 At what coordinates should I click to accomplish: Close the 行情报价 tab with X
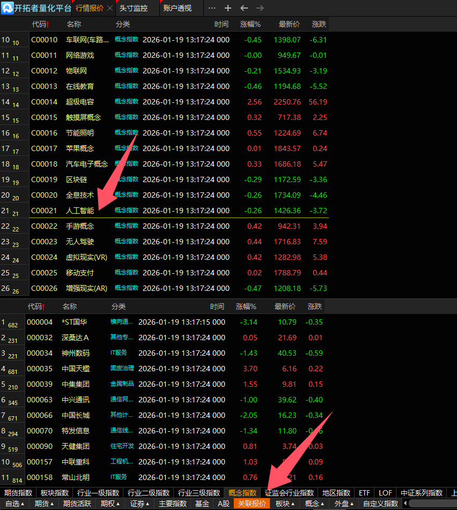click(110, 9)
